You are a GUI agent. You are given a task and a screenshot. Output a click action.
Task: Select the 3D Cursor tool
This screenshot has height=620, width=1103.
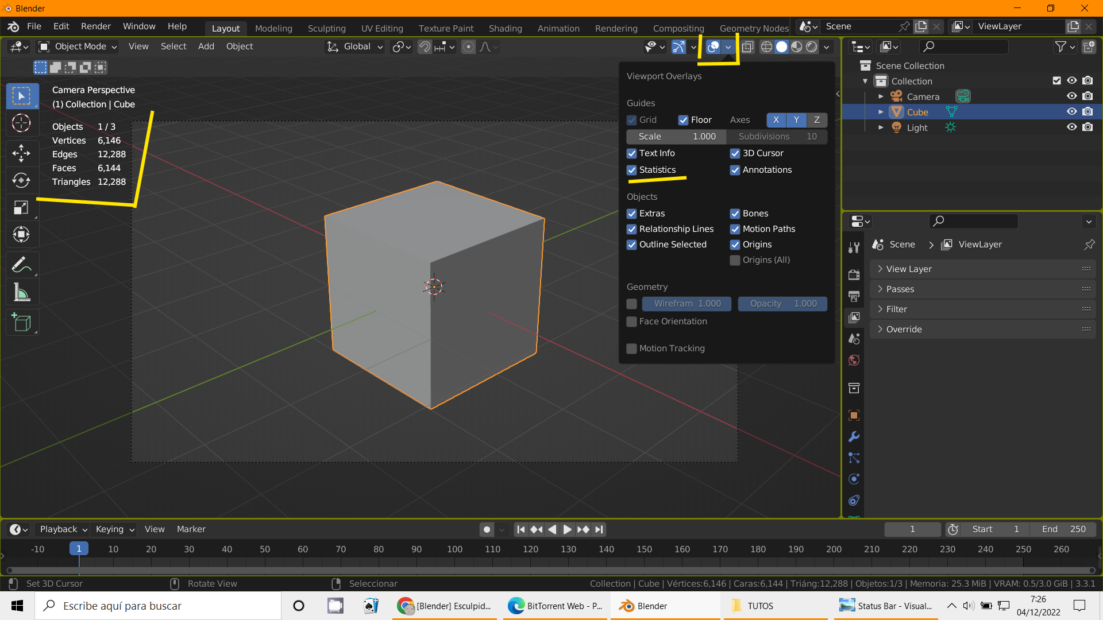coord(21,123)
